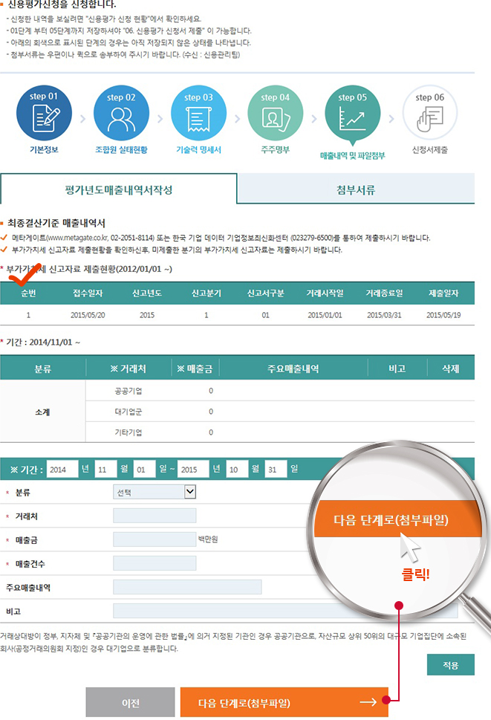Click the 백만원 unit label
The width and height of the screenshot is (491, 720).
pos(208,539)
